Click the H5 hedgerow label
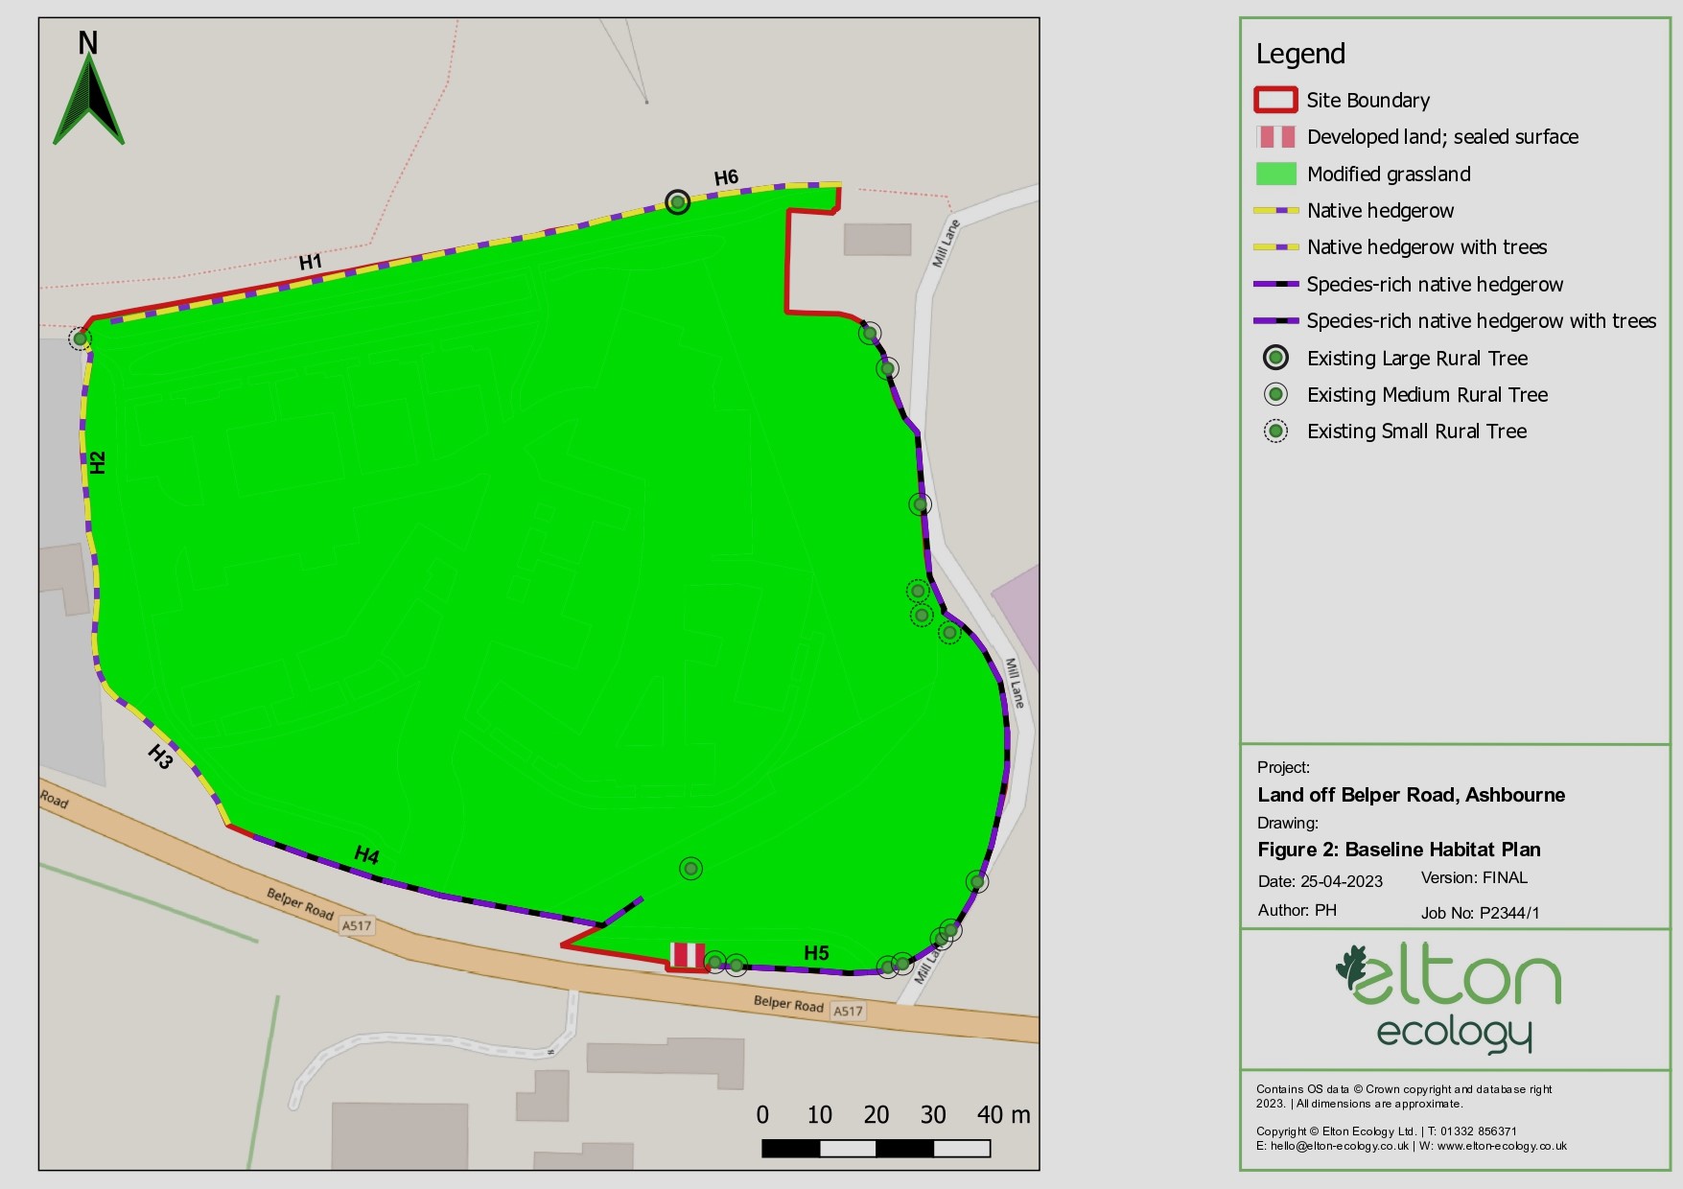Viewport: 1683px width, 1189px height. (x=816, y=953)
